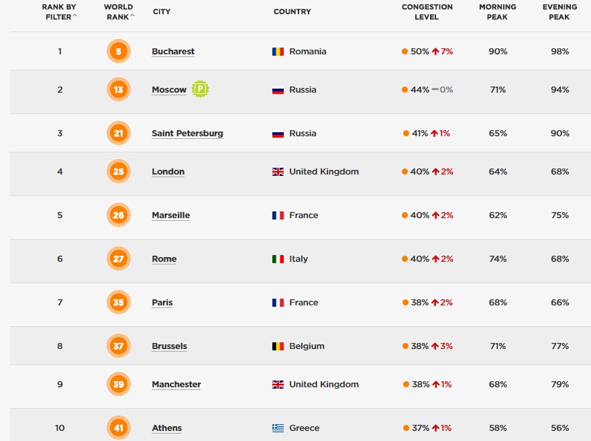Click Brussels' 38% congestion level value

click(x=419, y=346)
